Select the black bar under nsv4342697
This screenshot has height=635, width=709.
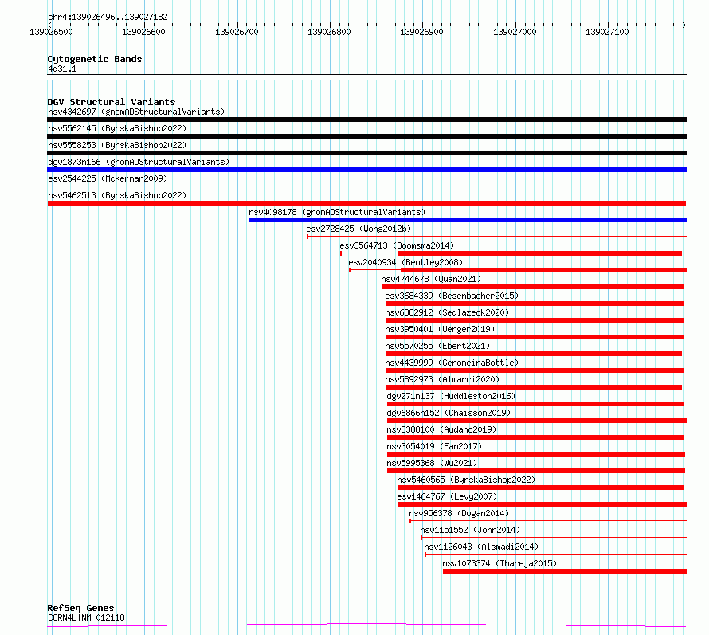click(366, 120)
